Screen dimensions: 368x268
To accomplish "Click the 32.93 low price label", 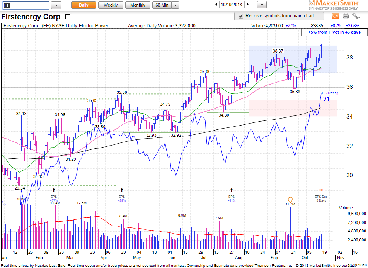I will pyautogui.click(x=151, y=135).
